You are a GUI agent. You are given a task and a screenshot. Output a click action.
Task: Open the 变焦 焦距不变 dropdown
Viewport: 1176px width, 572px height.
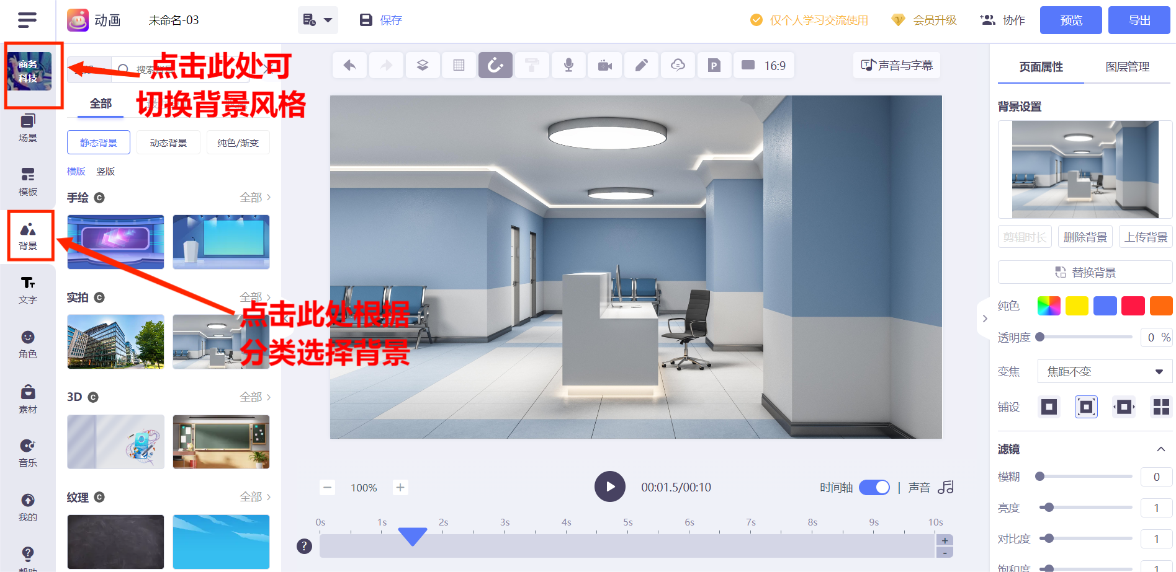1105,371
